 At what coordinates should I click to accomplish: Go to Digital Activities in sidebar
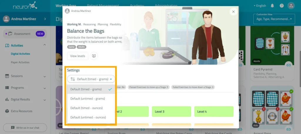pyautogui.click(x=20, y=54)
